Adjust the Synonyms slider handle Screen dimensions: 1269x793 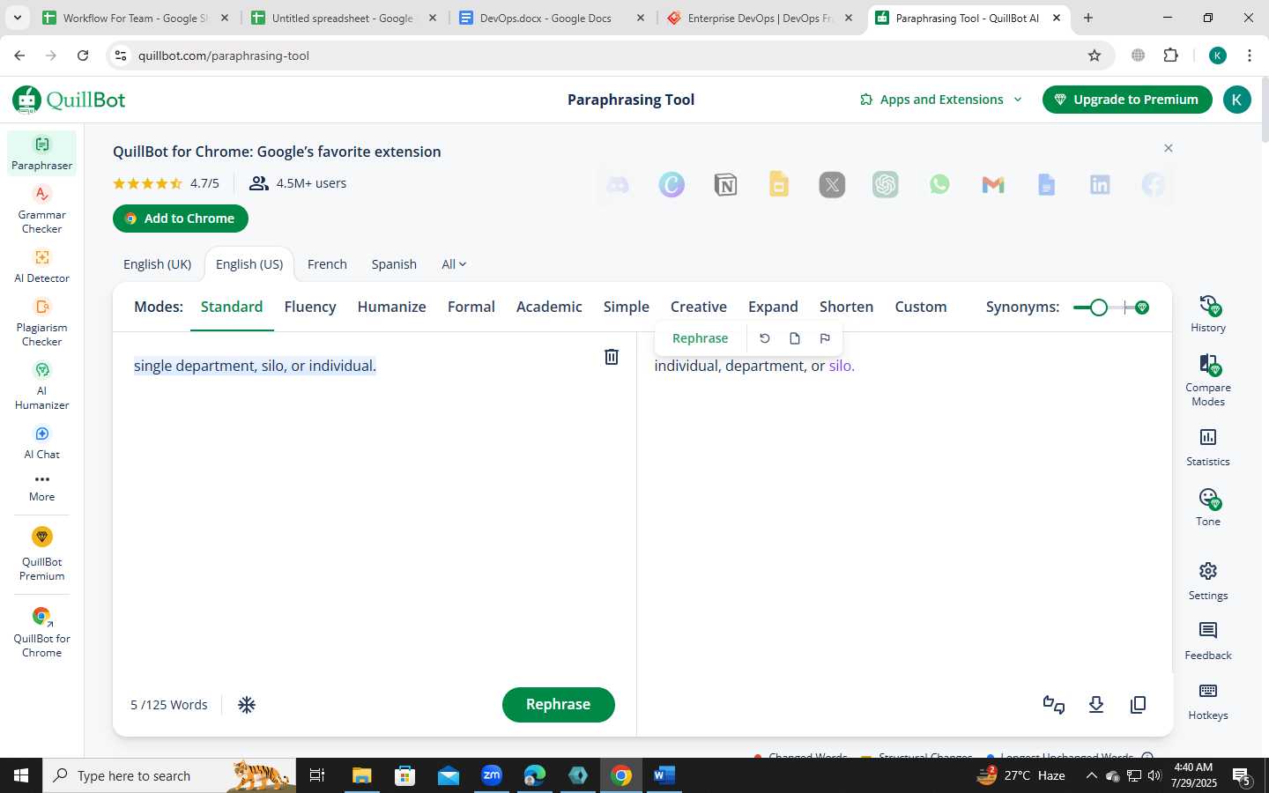tap(1098, 308)
